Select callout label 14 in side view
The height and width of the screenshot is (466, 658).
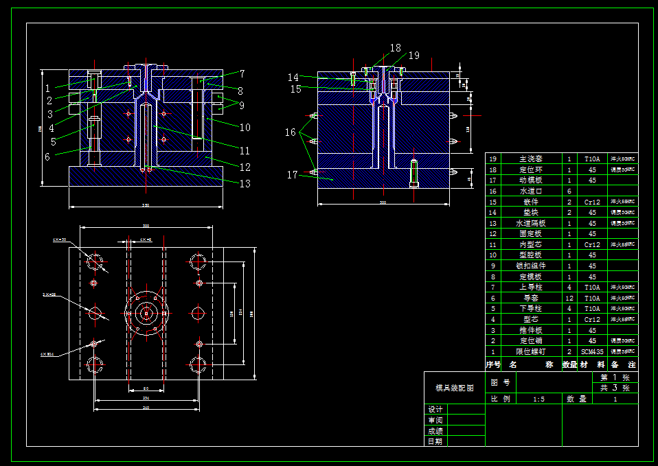pyautogui.click(x=293, y=78)
